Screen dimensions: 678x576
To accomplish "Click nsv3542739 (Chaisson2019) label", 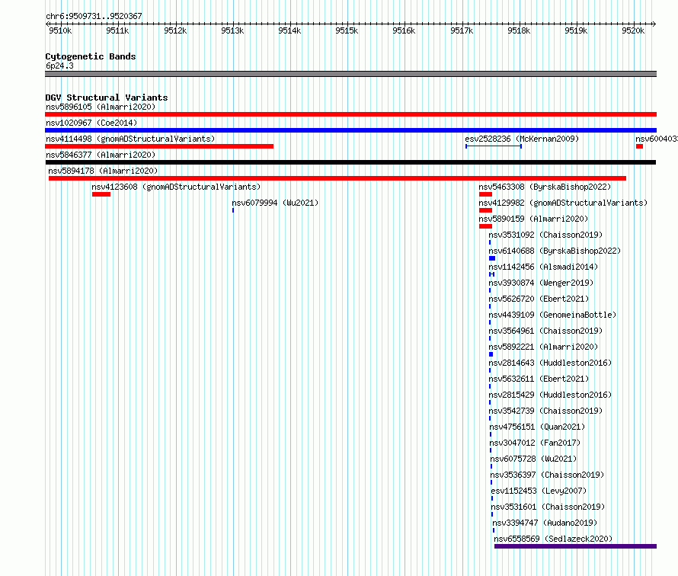I will coord(545,411).
